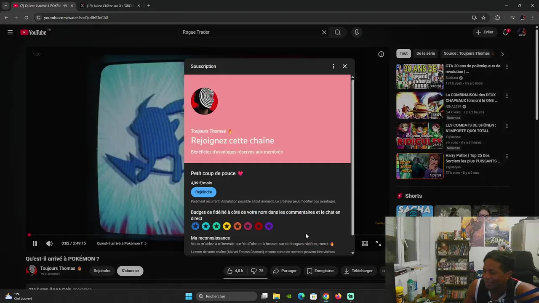Open YouTube notifications bell

(x=506, y=32)
